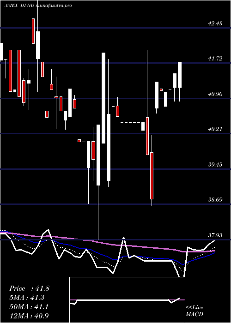Click the 40.96 price axis label
Image resolution: width=231 pixels, height=323 pixels.
pos(215,94)
